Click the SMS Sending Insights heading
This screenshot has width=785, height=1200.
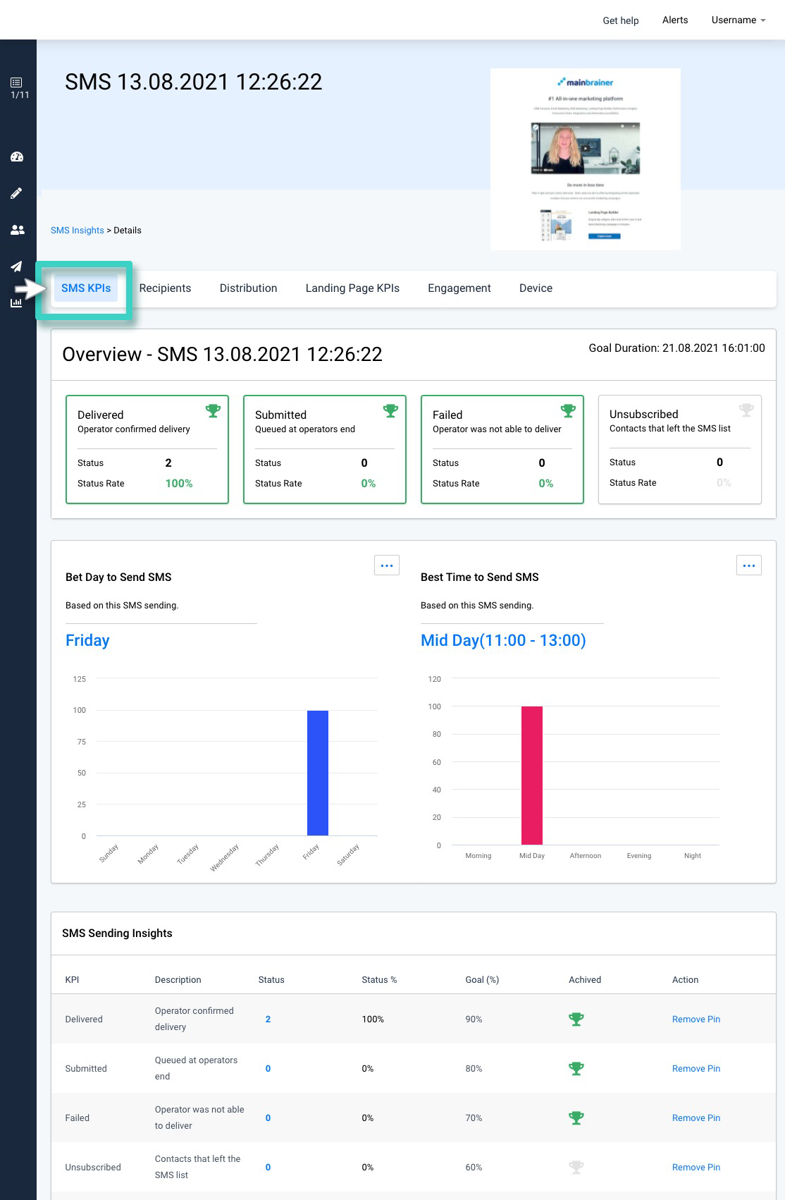[117, 933]
